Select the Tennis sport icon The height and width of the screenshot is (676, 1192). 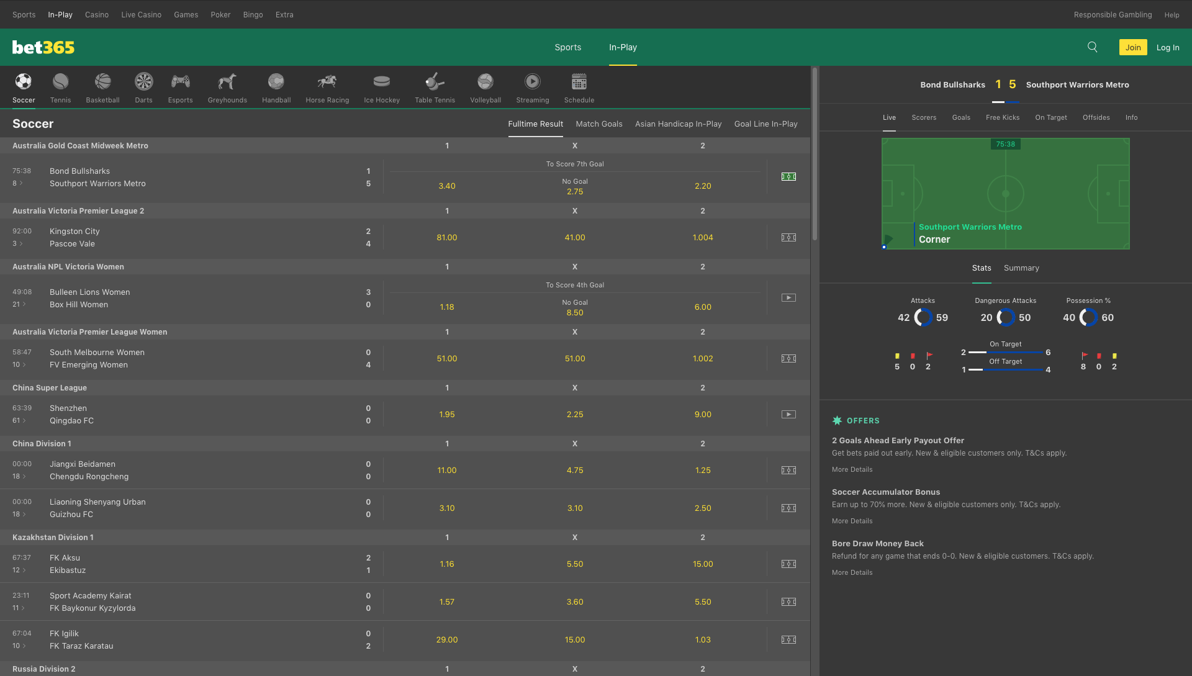point(60,82)
